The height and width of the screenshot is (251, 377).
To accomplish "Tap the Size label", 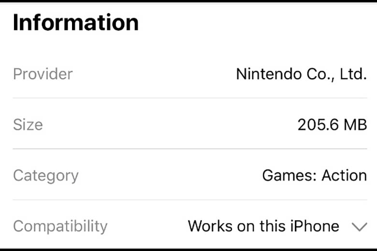I will (x=28, y=125).
